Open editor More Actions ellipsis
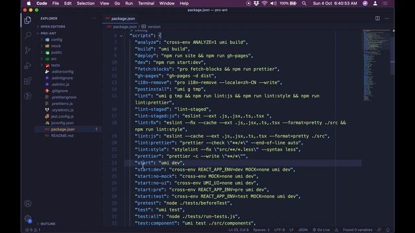415x233 pixels. (x=386, y=18)
